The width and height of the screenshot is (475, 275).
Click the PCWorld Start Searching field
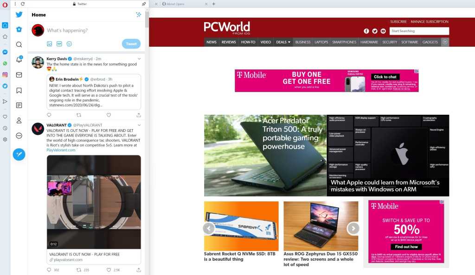click(419, 31)
